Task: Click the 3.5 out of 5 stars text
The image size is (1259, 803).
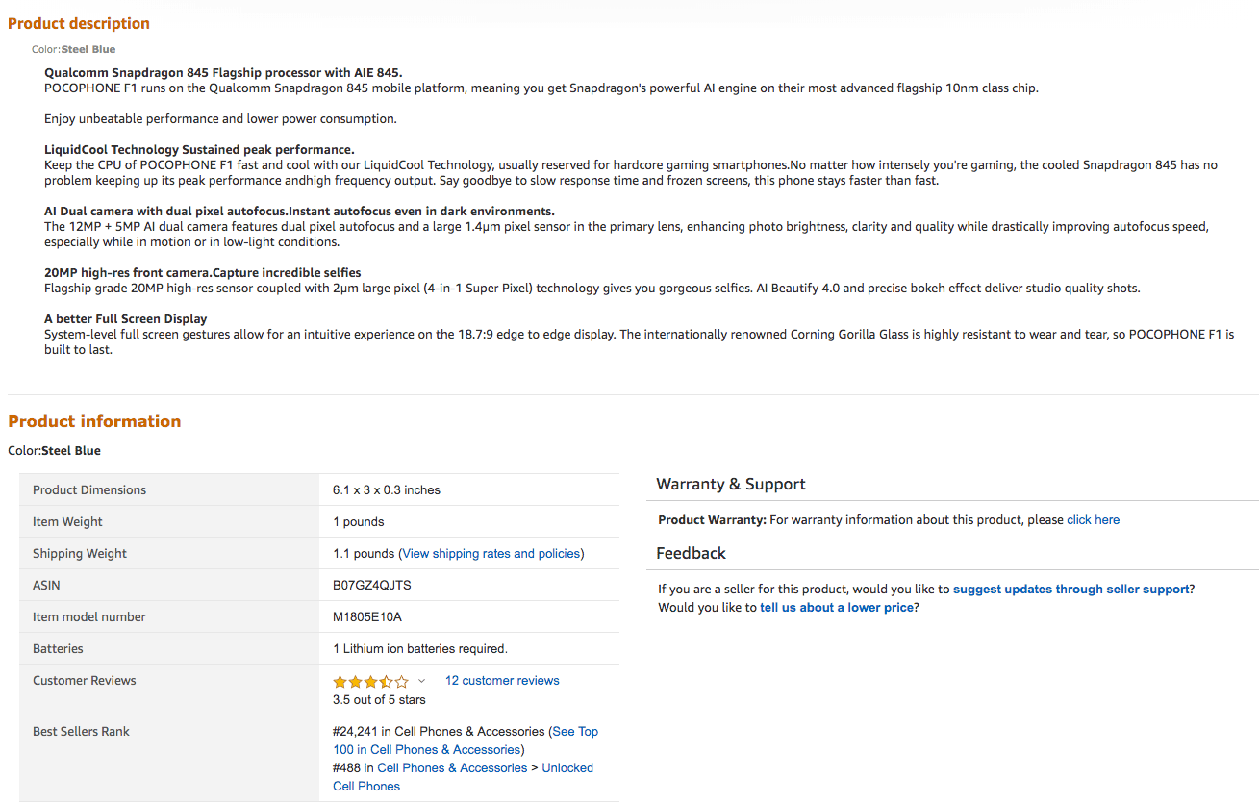Action: coord(379,699)
